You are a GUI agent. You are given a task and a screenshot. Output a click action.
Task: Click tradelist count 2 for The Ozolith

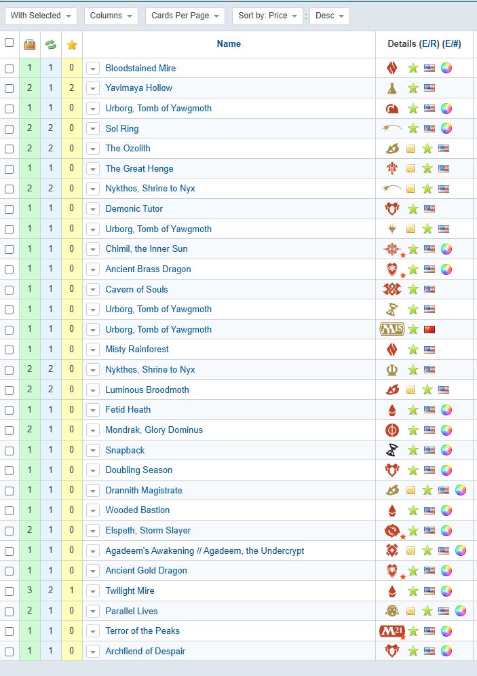coord(50,149)
